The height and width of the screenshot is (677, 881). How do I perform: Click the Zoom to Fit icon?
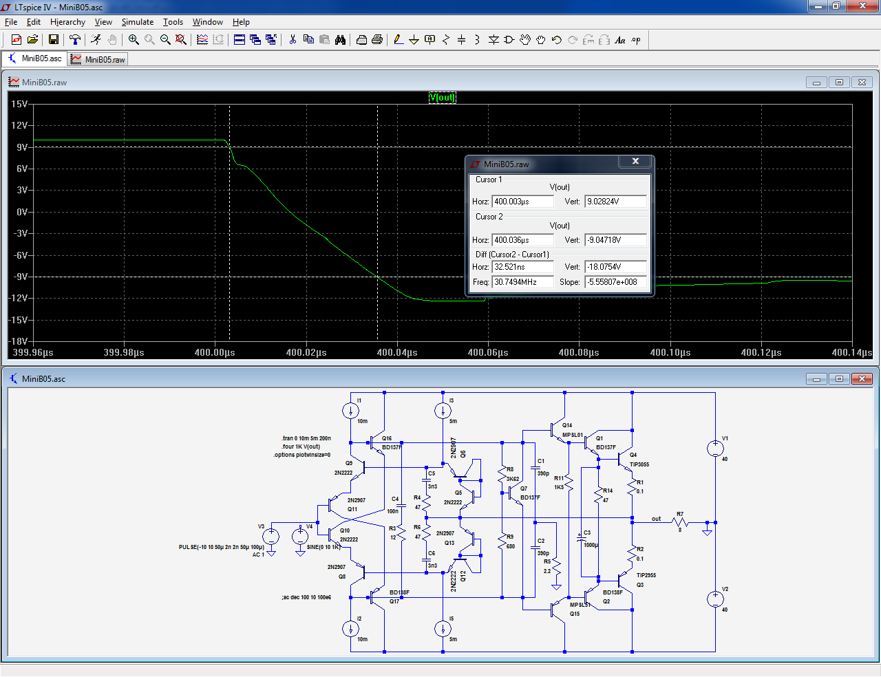(181, 40)
